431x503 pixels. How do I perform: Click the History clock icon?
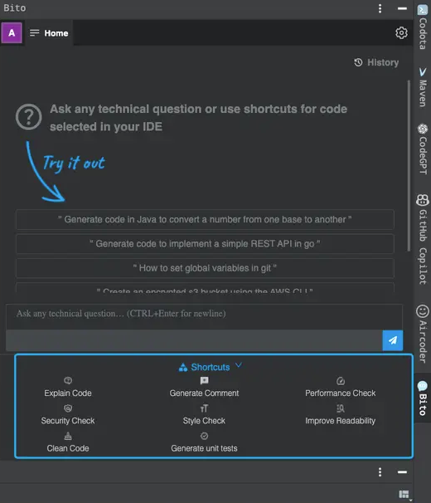pyautogui.click(x=358, y=62)
